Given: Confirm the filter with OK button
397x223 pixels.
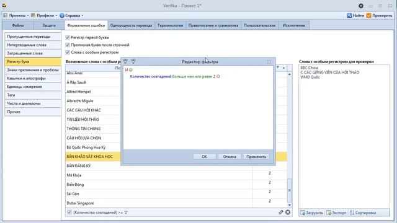Looking at the screenshot, I should point(204,157).
